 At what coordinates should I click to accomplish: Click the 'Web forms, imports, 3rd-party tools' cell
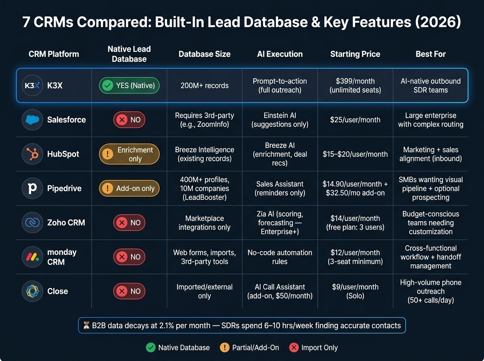coord(204,257)
